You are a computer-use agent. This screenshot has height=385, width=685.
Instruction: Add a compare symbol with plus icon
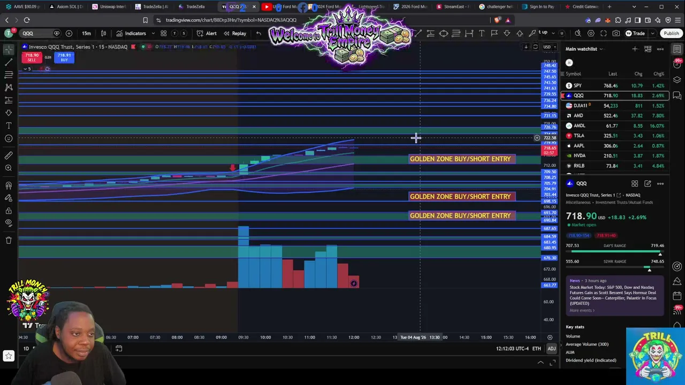(69, 33)
